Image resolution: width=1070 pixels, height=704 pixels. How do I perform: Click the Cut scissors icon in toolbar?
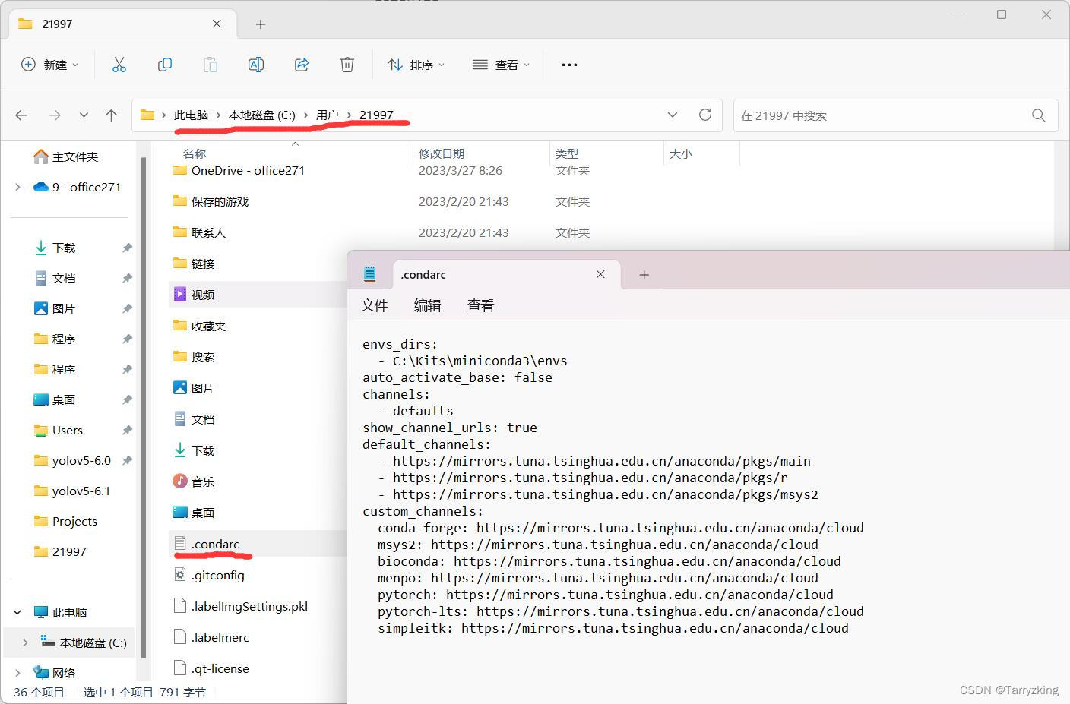tap(119, 65)
